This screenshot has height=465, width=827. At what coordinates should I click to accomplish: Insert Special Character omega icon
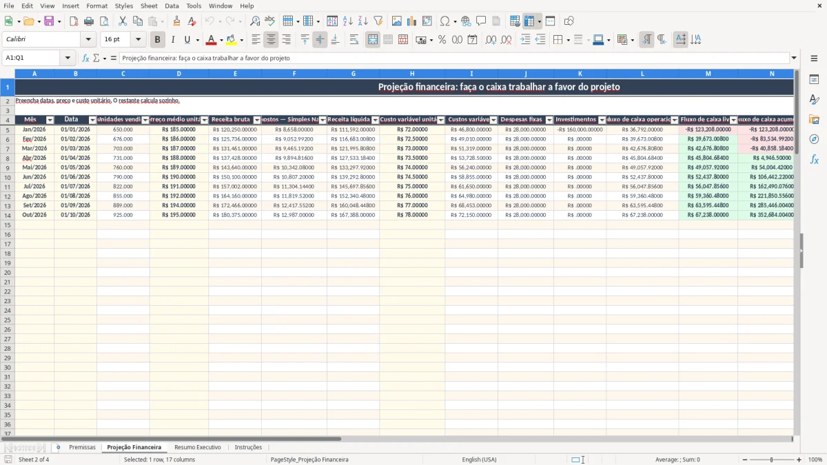click(445, 21)
